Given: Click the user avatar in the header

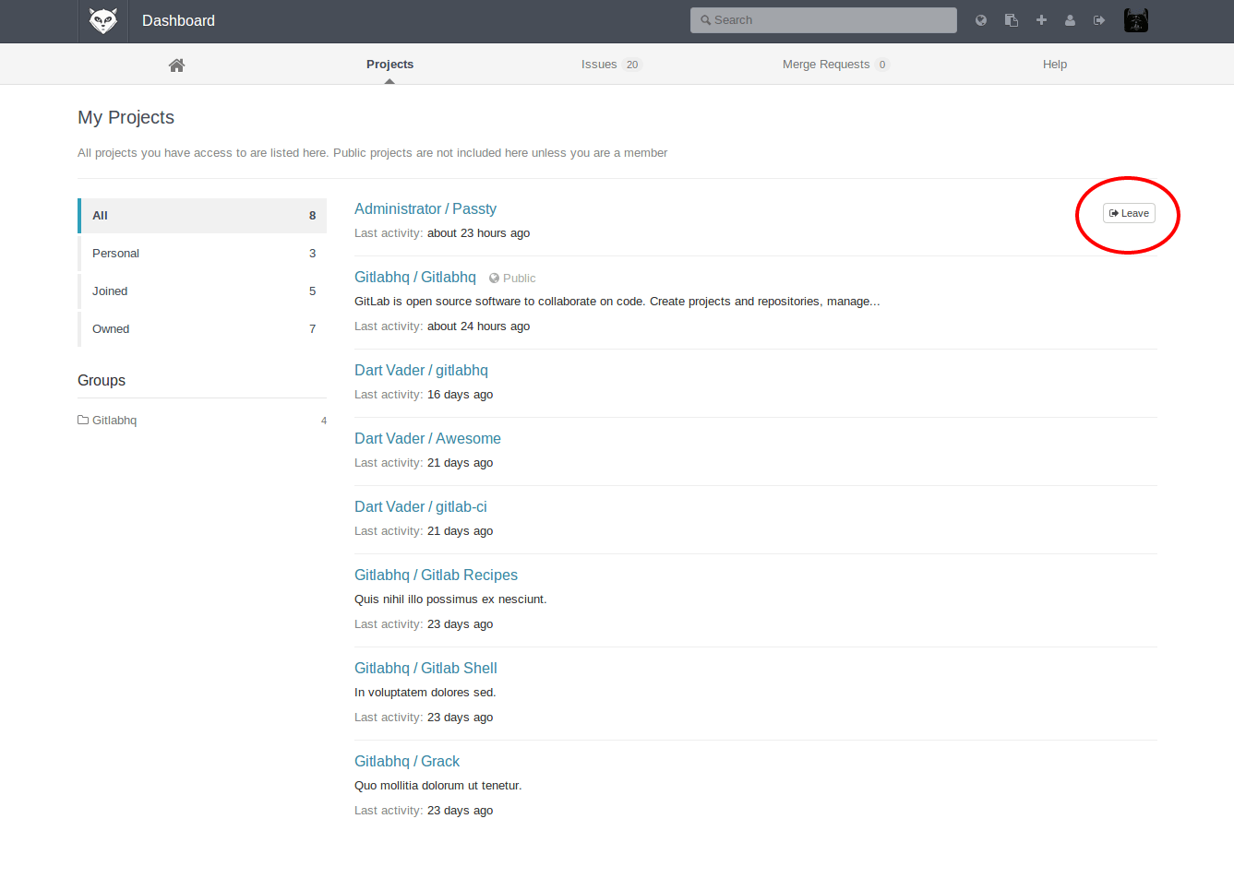Looking at the screenshot, I should coord(1135,20).
